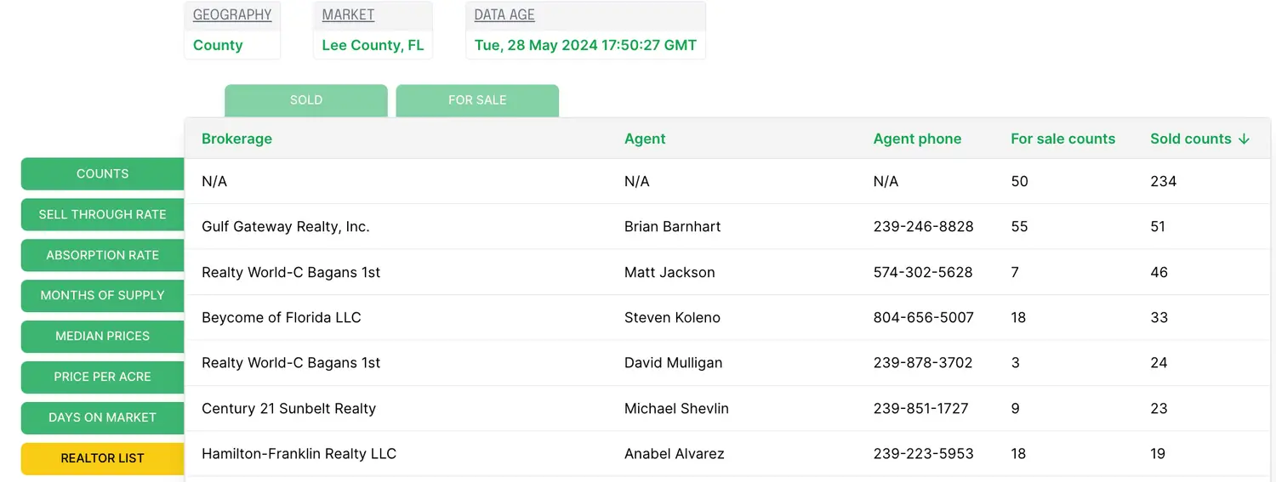This screenshot has width=1276, height=482.
Task: Select the Gulf Gateway Realty, Inc. row
Action: 285,227
